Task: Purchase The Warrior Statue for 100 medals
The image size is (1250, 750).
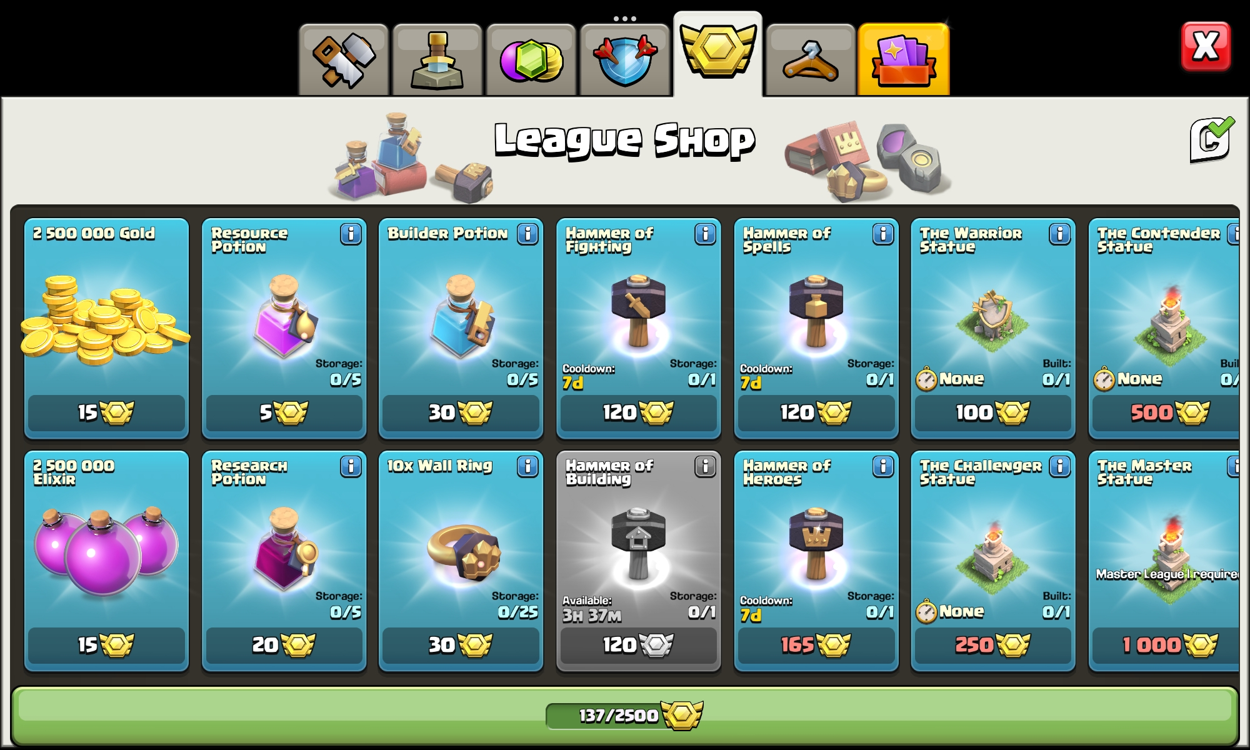Action: click(992, 412)
